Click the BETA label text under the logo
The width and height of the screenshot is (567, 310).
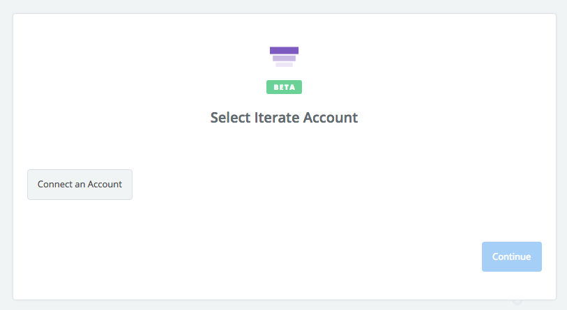coord(284,87)
